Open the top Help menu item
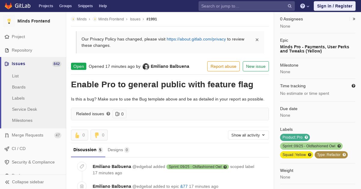This screenshot has height=189, width=361. click(x=103, y=6)
